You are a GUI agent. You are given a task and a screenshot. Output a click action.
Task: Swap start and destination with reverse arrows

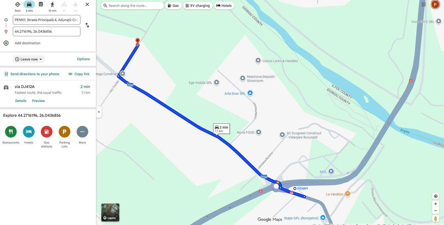click(x=87, y=25)
